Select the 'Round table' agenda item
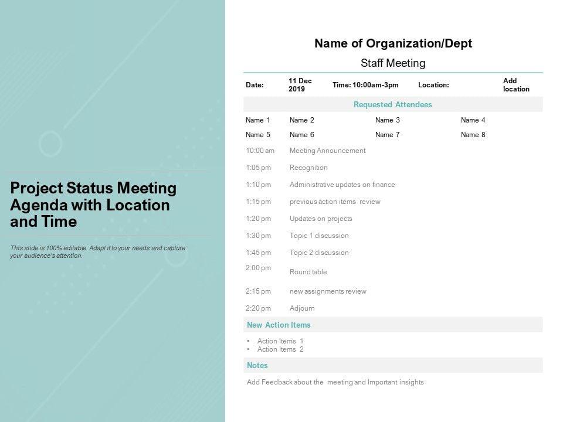563x422 pixels. pyautogui.click(x=308, y=272)
